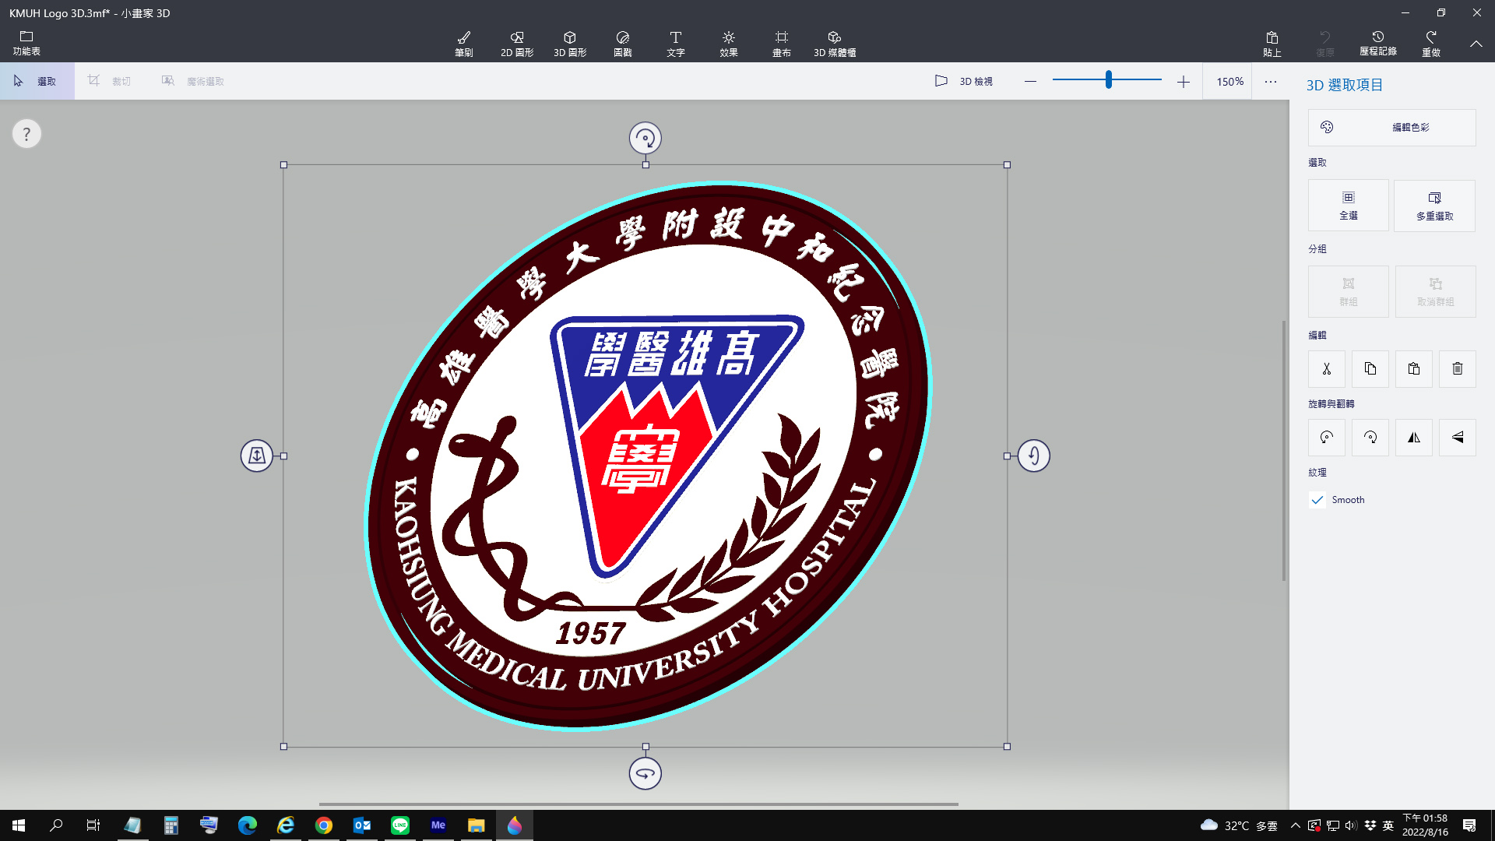Click the bottom-right selection corner handle

1008,747
